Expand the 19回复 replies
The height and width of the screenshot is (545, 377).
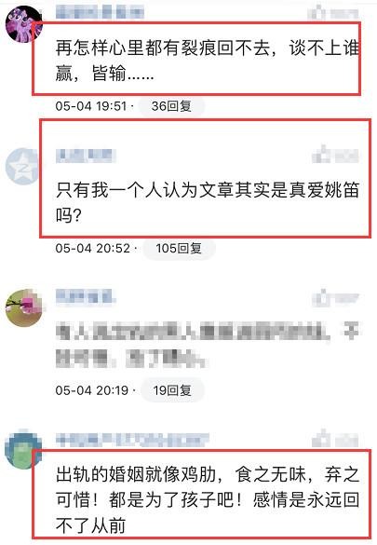(x=172, y=390)
